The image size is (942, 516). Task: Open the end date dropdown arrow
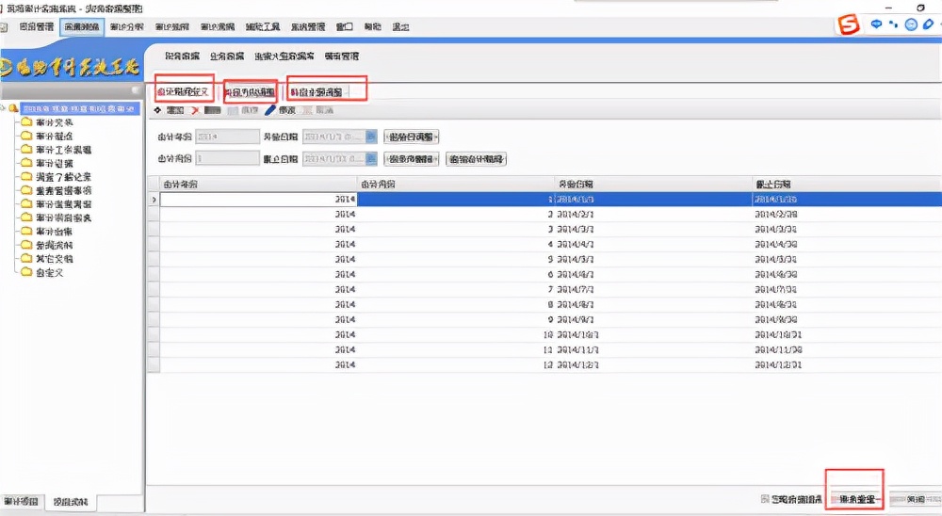pyautogui.click(x=371, y=158)
